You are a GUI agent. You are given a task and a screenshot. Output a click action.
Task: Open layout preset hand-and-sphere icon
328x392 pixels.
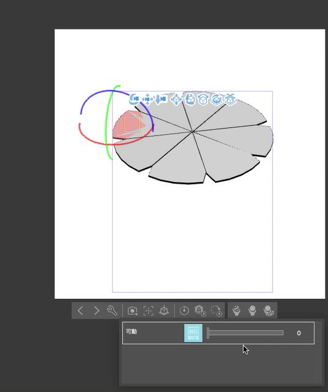coord(252,311)
